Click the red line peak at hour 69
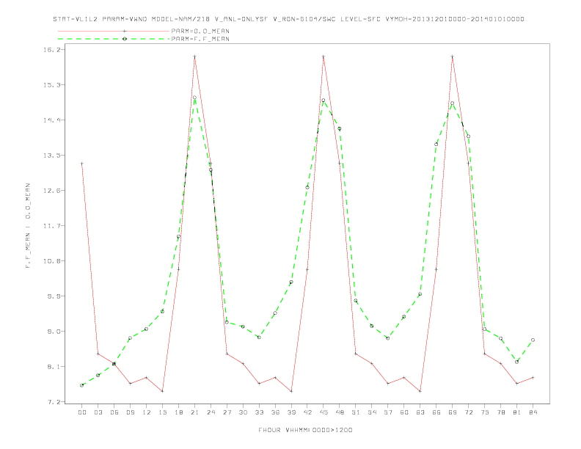The image size is (581, 449). 453,56
